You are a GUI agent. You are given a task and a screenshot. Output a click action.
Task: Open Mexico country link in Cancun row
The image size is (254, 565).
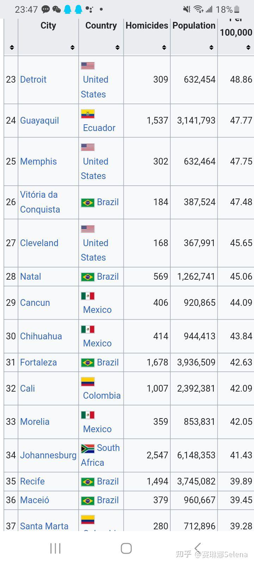click(97, 310)
